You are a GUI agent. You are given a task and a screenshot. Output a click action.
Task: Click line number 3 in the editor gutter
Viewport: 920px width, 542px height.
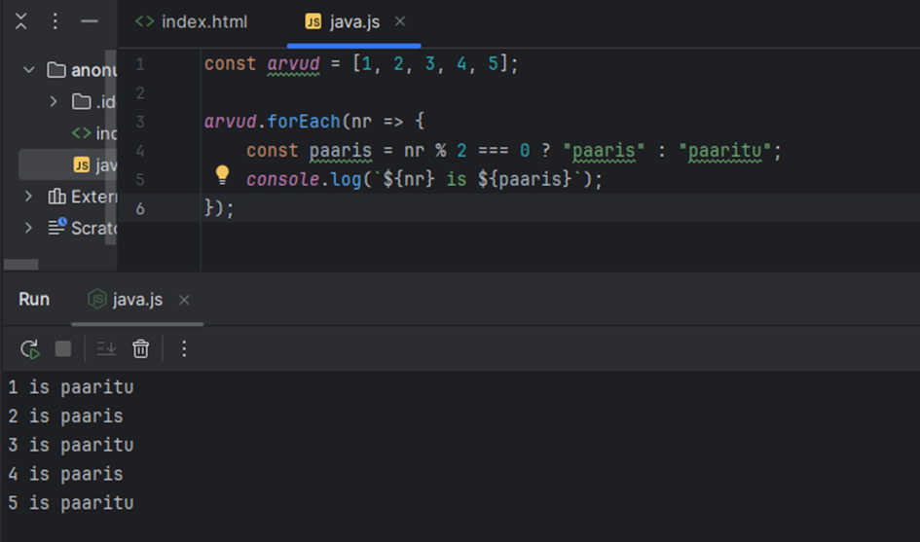click(x=140, y=123)
